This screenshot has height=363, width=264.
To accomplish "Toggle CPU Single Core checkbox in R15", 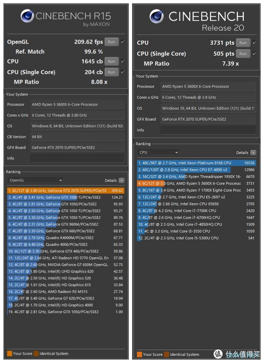I will [123, 72].
